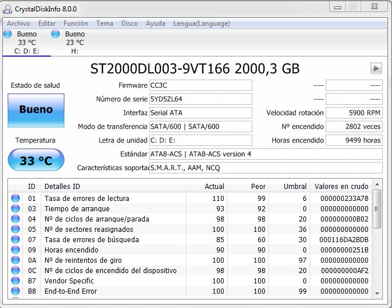Select the H: disk status orb
Screen dimensions: 392x308
tap(56, 34)
